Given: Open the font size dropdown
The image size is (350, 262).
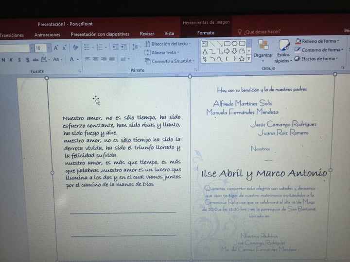Looking at the screenshot, I should [49, 48].
